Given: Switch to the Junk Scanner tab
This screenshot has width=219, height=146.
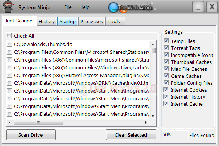Looking at the screenshot, I should [x=20, y=21].
